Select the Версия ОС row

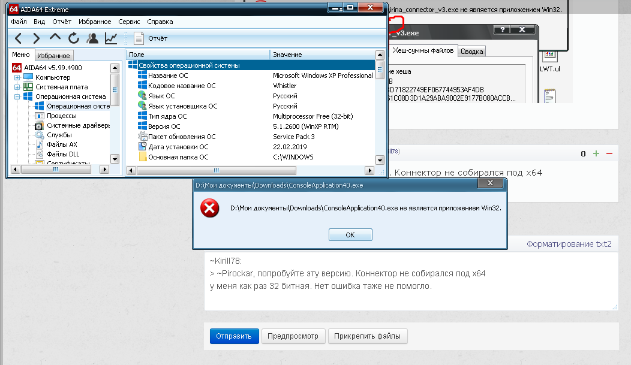[251, 126]
